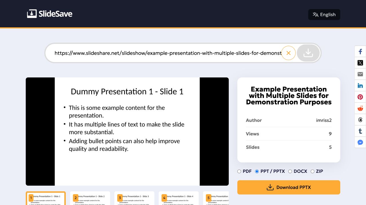Open slide 4 thumbnail

click(x=179, y=198)
